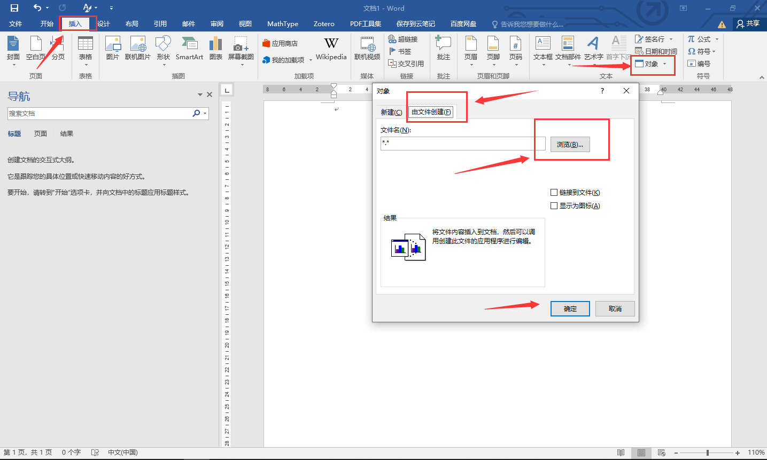Insert a 文本框 text box
Viewport: 767px width, 460px height.
pos(543,51)
